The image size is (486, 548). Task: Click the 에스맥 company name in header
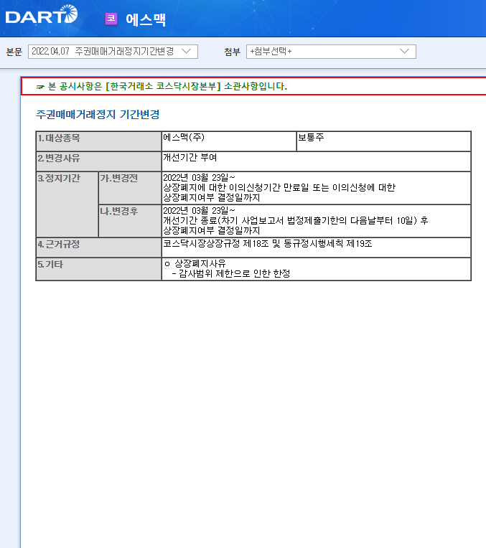(x=146, y=19)
